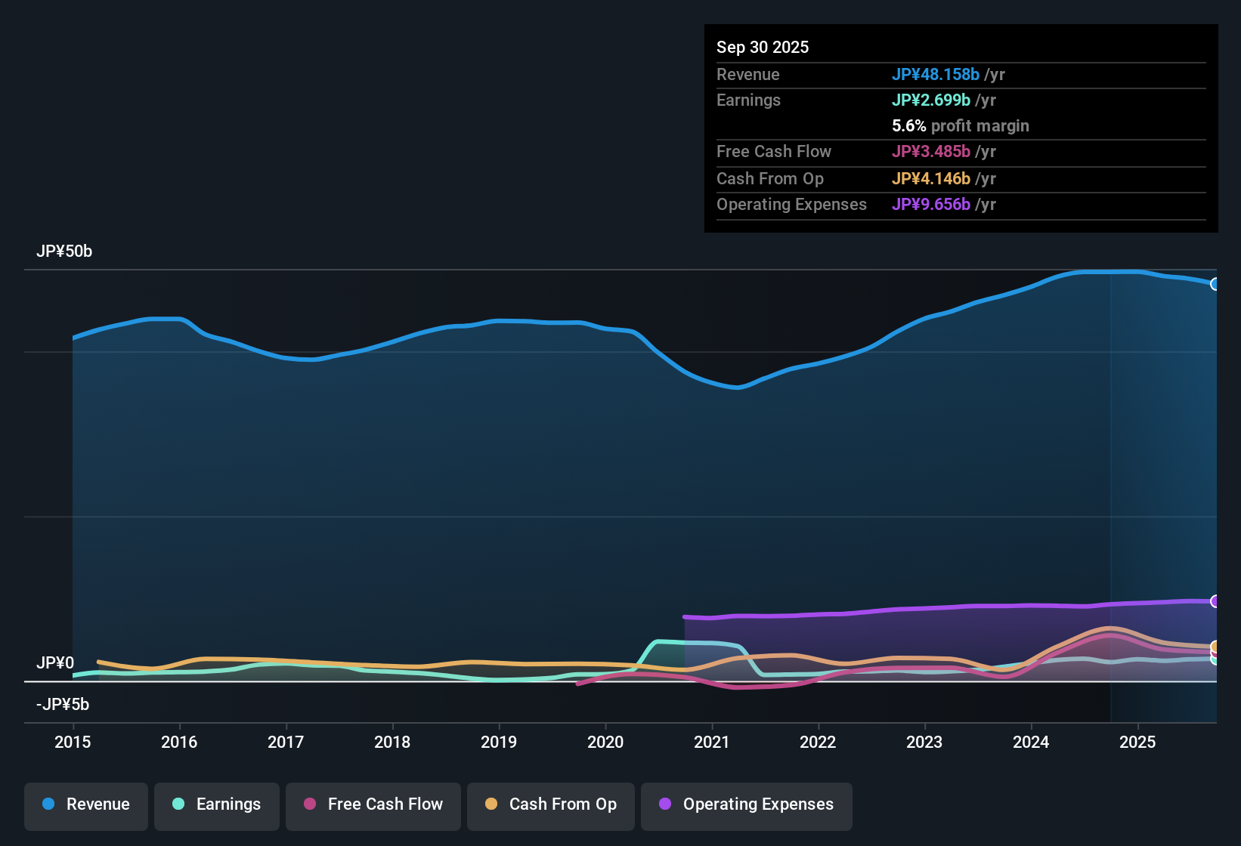Click the 5.6% profit margin text
The image size is (1241, 846).
[960, 126]
